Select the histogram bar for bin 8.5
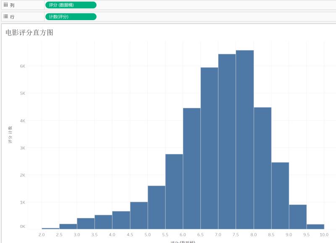336x243 pixels. click(280, 196)
